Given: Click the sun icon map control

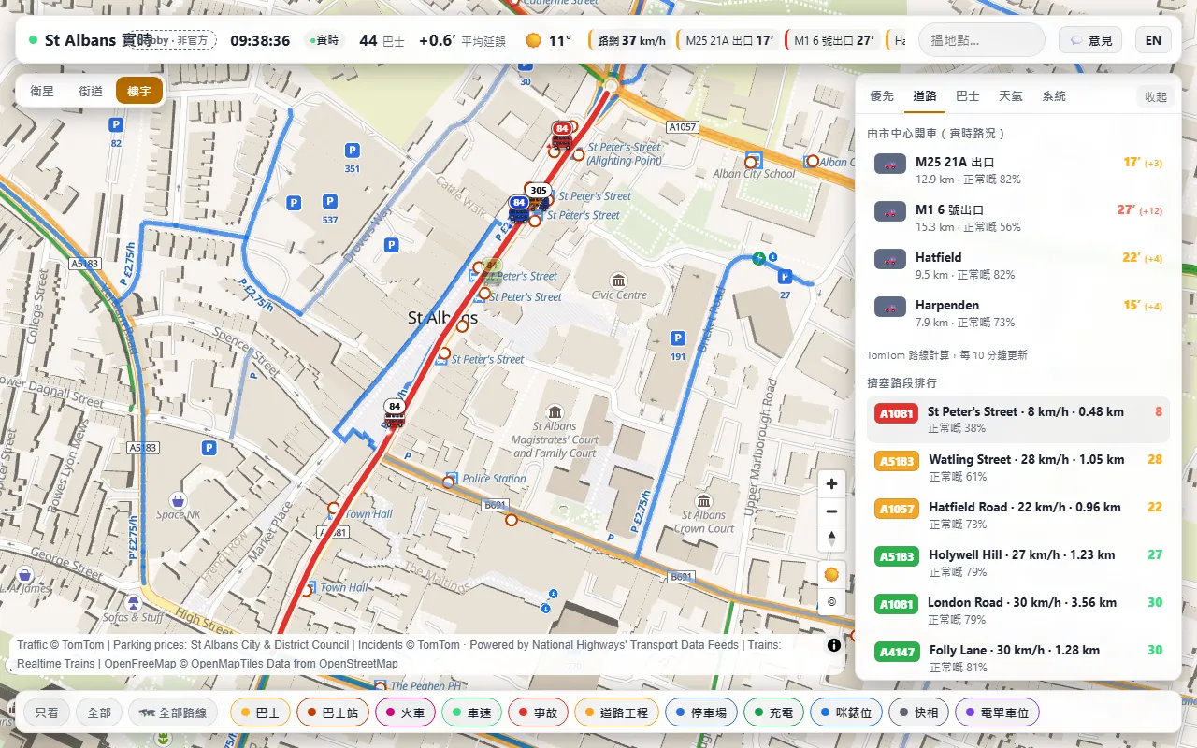Looking at the screenshot, I should click(831, 574).
